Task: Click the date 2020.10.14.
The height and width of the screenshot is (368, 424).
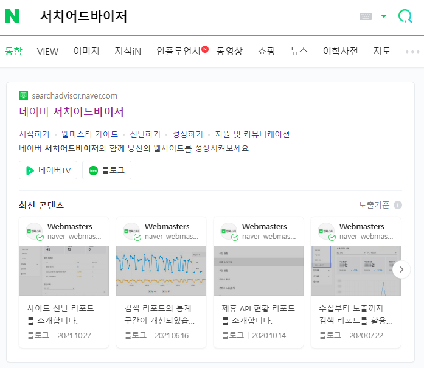Action: [x=269, y=336]
